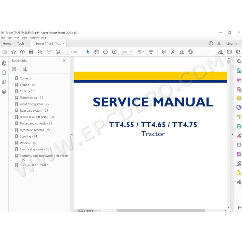Viewport: 242px width, 242px height.
Task: Click the vertical scrollbar down arrow
Action: 229,207
